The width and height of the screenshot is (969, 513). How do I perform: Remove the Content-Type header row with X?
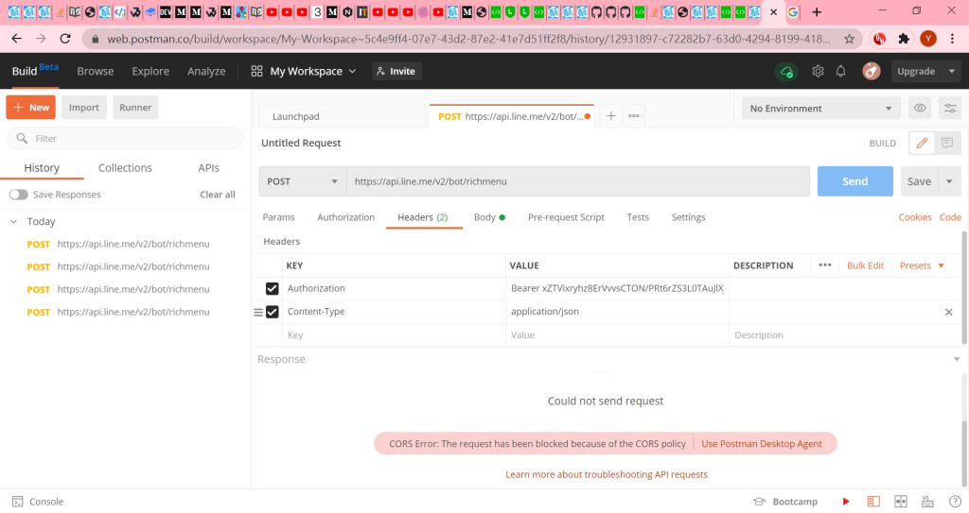pyautogui.click(x=948, y=312)
